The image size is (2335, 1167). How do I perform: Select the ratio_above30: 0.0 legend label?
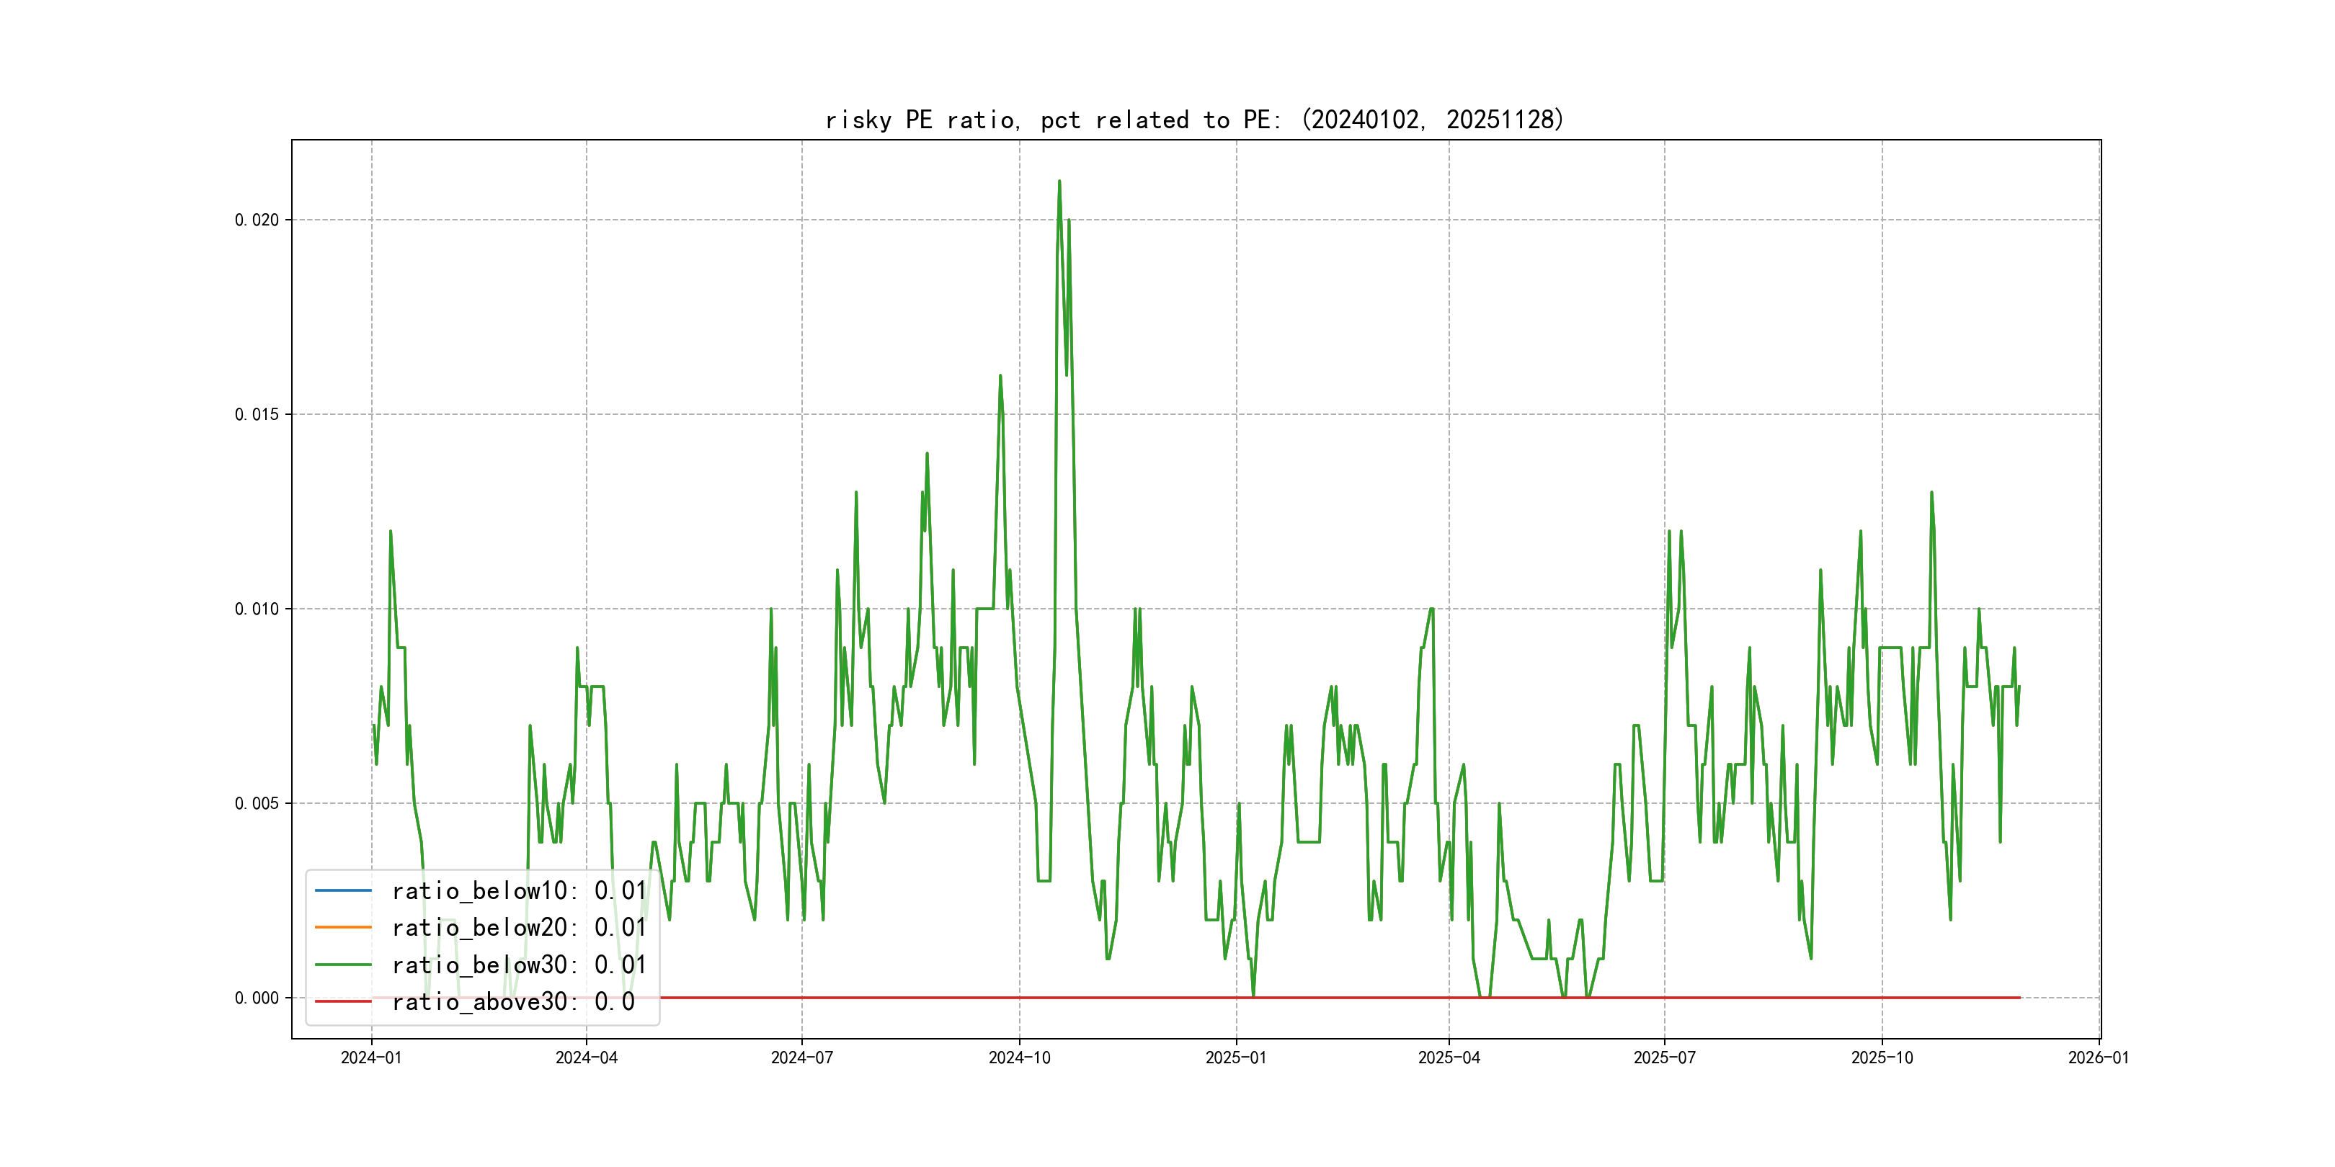[x=513, y=1001]
